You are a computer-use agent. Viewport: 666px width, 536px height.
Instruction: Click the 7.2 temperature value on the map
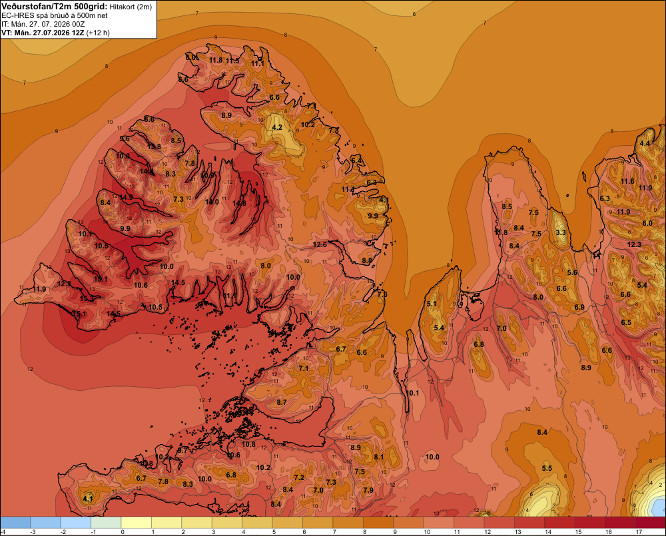tap(299, 477)
